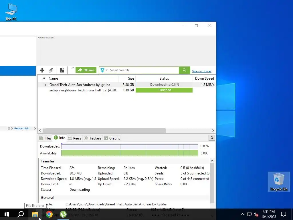Viewport: 293px width, 220px height.
Task: Click the Add Torrent plus icon
Action: click(42, 70)
